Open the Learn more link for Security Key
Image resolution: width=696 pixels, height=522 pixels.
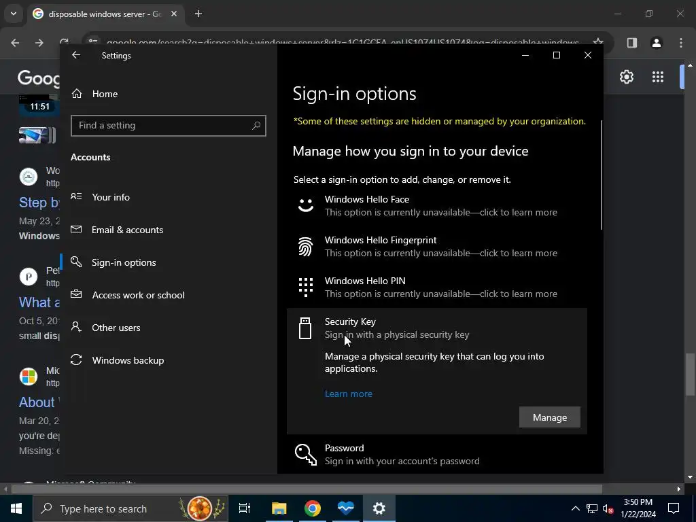(349, 394)
